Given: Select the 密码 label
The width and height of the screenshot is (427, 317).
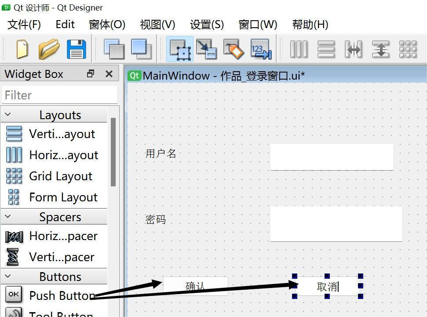Looking at the screenshot, I should pyautogui.click(x=155, y=219).
